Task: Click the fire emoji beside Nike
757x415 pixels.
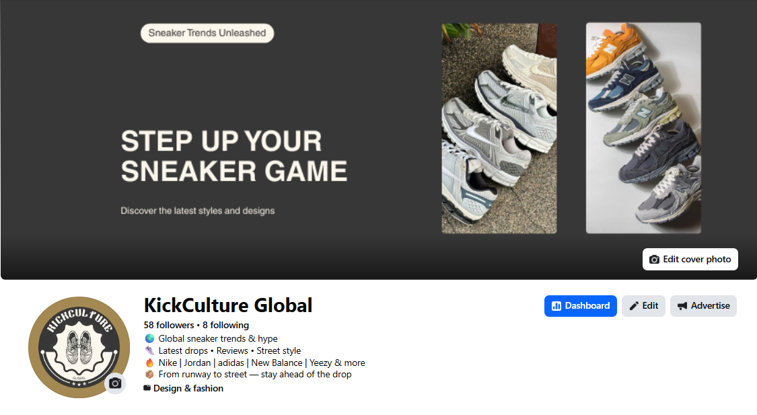Action: click(x=149, y=363)
